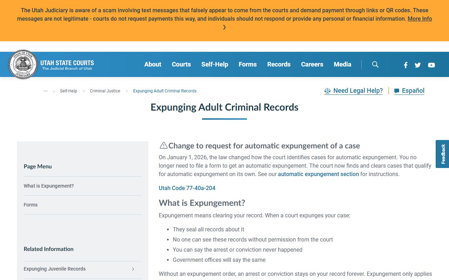Open the Self-Help nav menu
This screenshot has width=449, height=280.
click(x=215, y=64)
